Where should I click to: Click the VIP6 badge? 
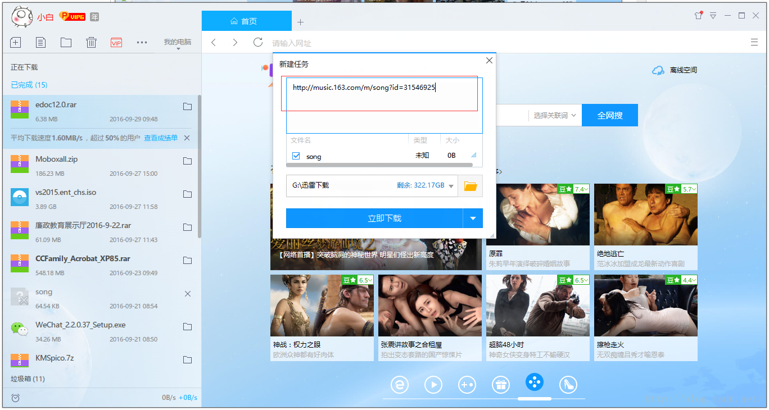[x=72, y=17]
